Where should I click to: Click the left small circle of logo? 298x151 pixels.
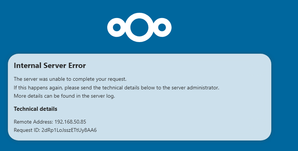pyautogui.click(x=117, y=27)
